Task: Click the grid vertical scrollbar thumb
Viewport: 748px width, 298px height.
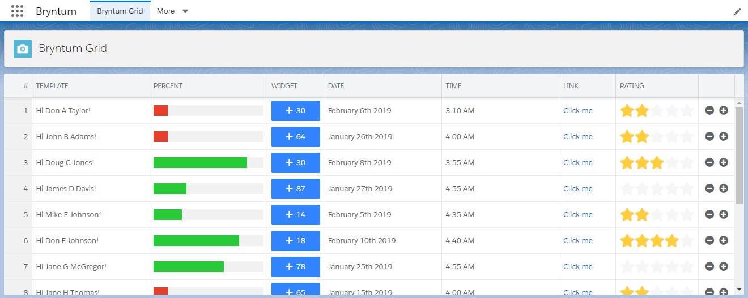Action: tap(739, 156)
